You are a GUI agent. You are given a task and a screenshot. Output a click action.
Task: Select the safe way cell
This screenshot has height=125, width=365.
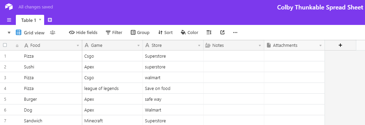[x=173, y=99]
